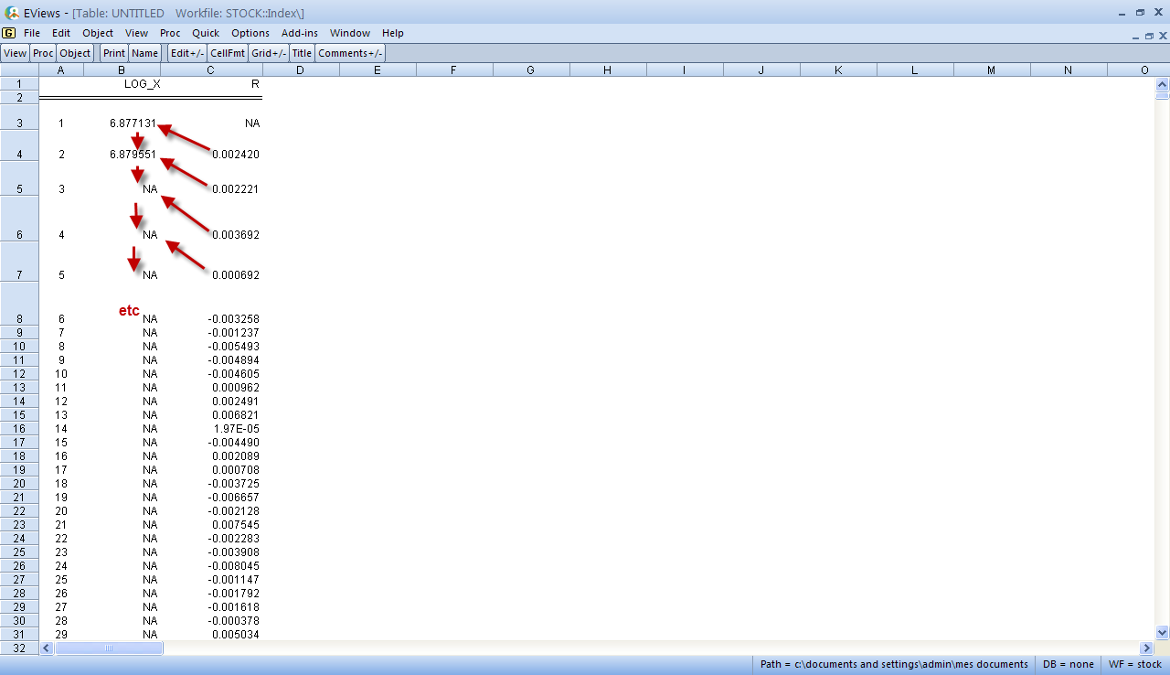This screenshot has width=1170, height=675.
Task: Open the Add-ins menu
Action: click(300, 33)
